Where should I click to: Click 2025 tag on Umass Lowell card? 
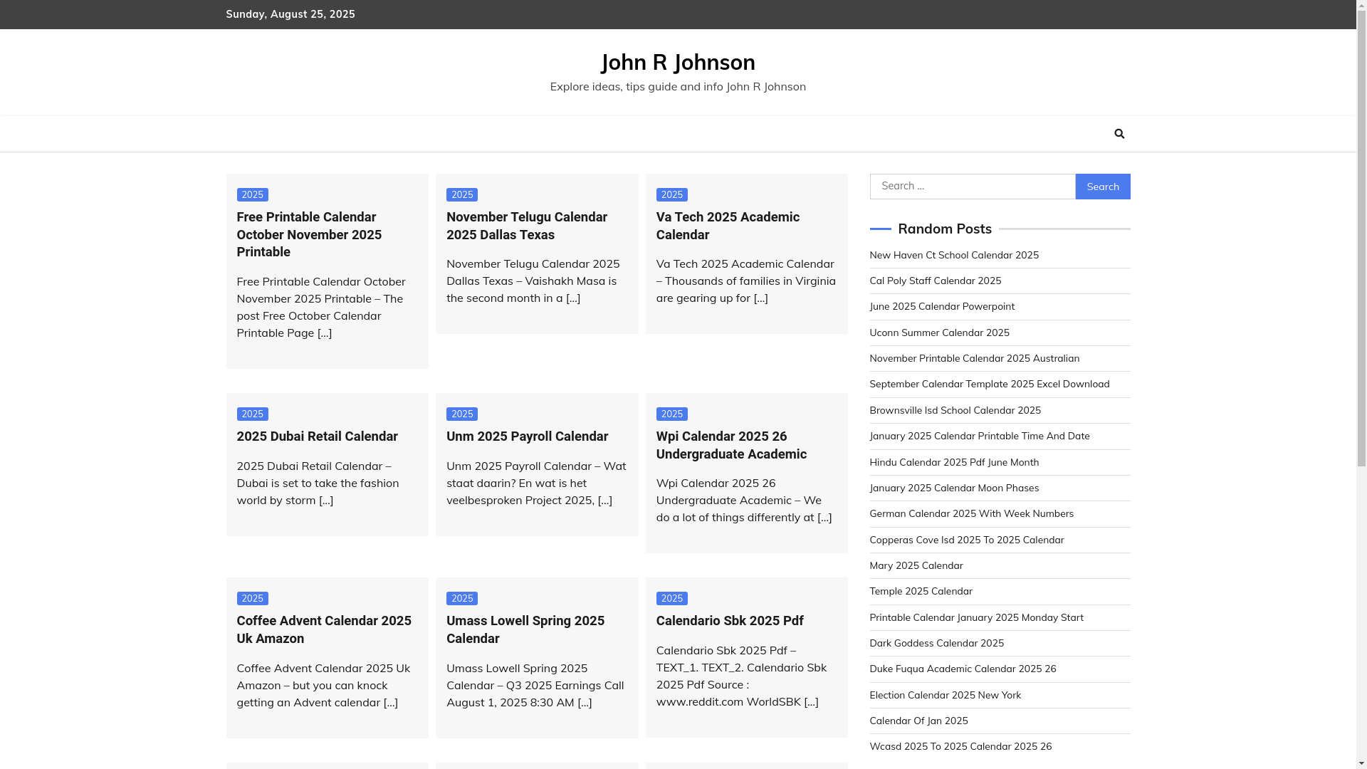click(x=462, y=599)
